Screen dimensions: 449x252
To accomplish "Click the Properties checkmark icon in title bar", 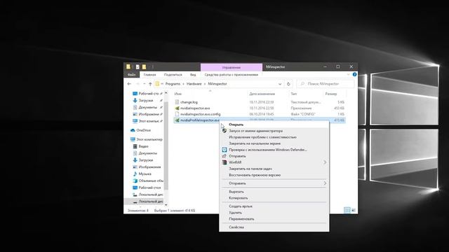I will (138, 67).
